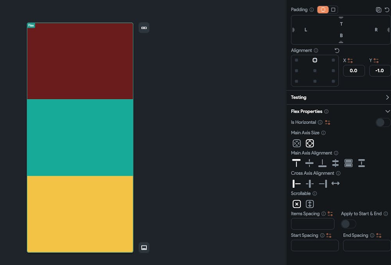
Task: Enable Apply to Start & End toggle
Action: click(348, 224)
